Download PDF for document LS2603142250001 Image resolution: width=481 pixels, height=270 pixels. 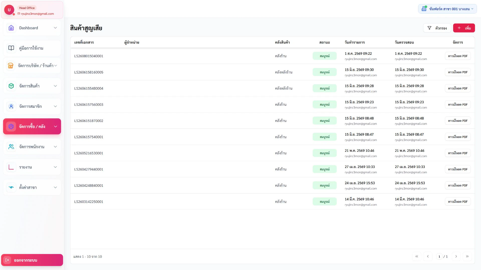[458, 201]
